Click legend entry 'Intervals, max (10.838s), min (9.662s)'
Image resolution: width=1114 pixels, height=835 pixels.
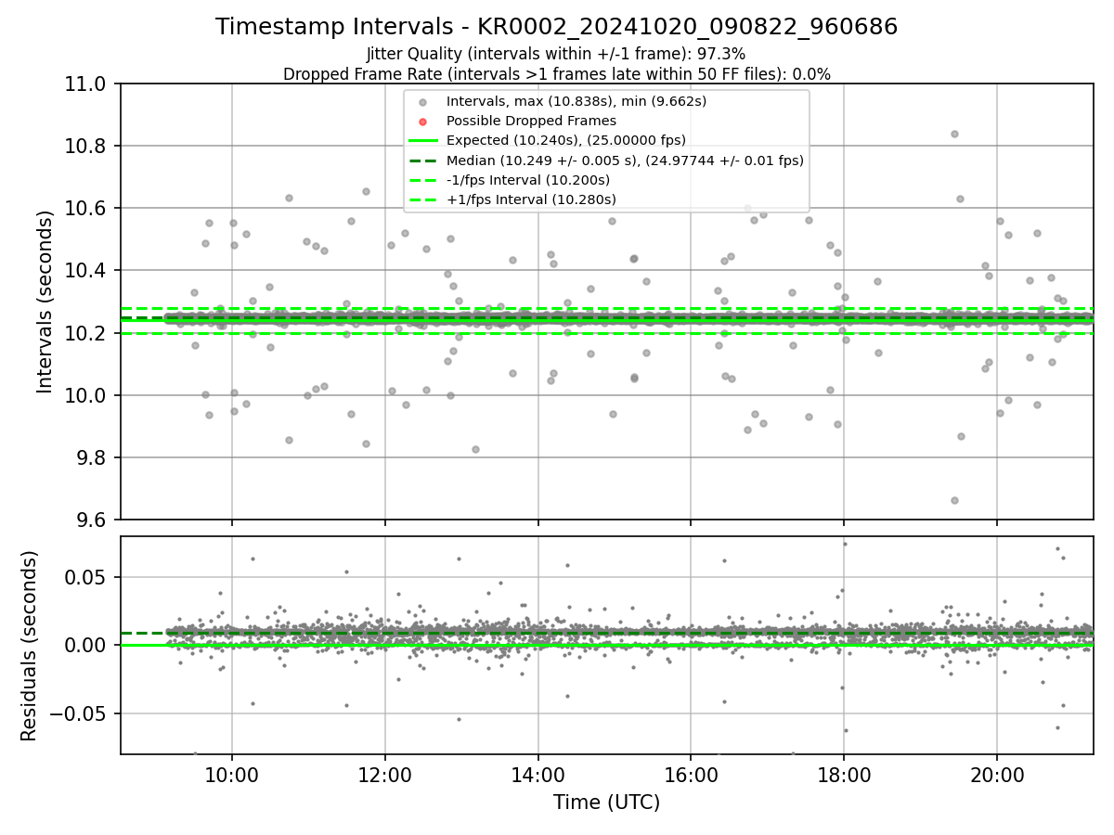pyautogui.click(x=576, y=101)
